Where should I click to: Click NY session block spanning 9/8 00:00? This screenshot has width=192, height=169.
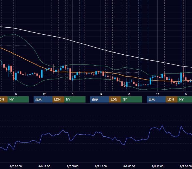[x=131, y=99]
